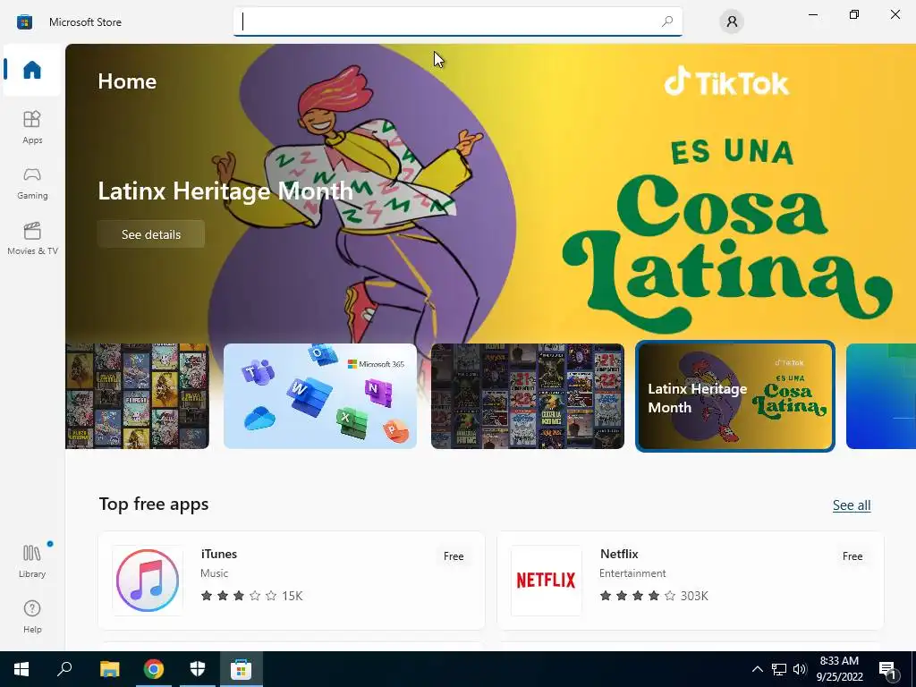Open the Movies & TV section
This screenshot has height=687, width=916.
click(32, 238)
